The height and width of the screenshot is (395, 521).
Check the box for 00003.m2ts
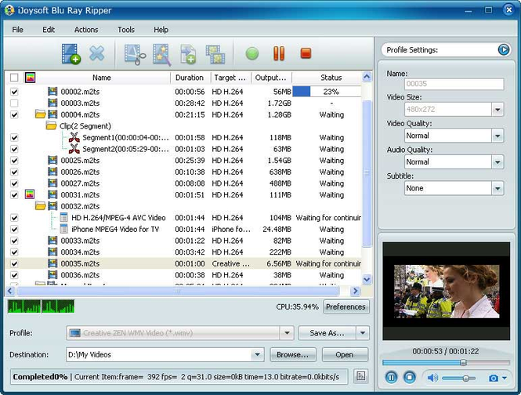point(14,103)
